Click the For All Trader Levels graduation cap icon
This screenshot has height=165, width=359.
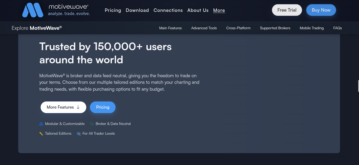79,134
